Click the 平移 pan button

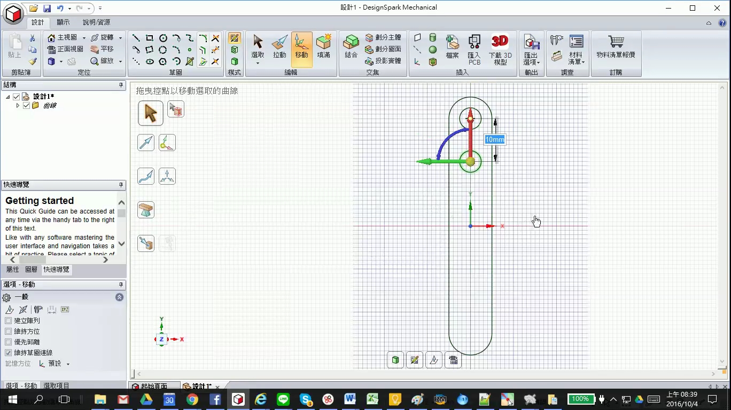[x=102, y=50]
